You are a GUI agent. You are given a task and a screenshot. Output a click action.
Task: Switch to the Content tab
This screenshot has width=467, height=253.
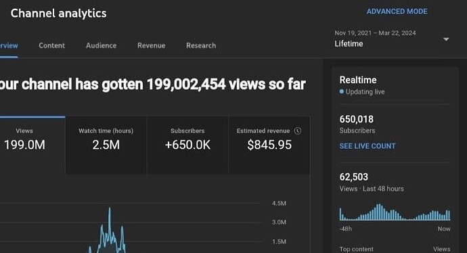[52, 45]
